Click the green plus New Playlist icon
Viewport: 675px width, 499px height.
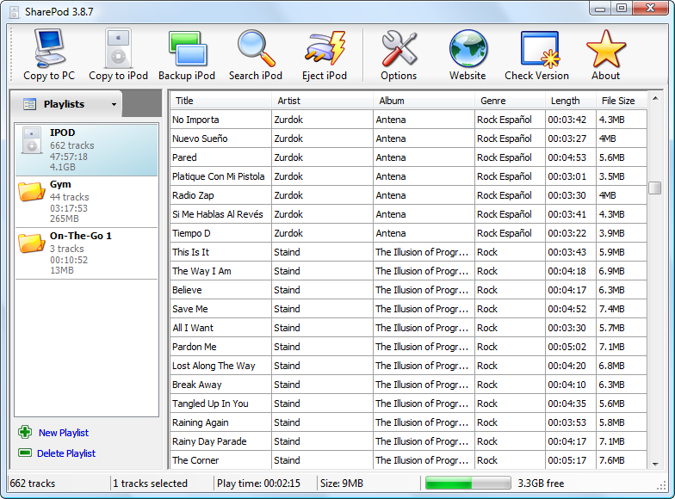point(25,432)
